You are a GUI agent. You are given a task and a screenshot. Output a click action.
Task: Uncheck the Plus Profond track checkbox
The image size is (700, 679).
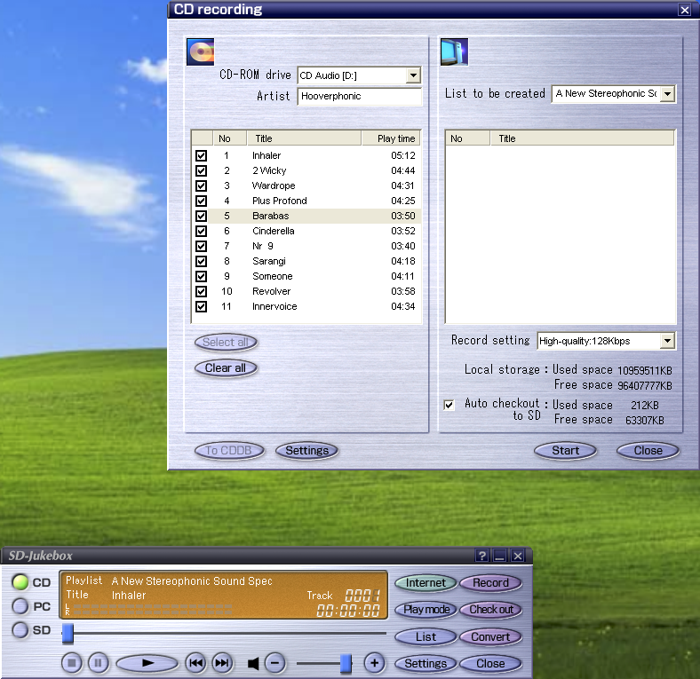pos(202,201)
